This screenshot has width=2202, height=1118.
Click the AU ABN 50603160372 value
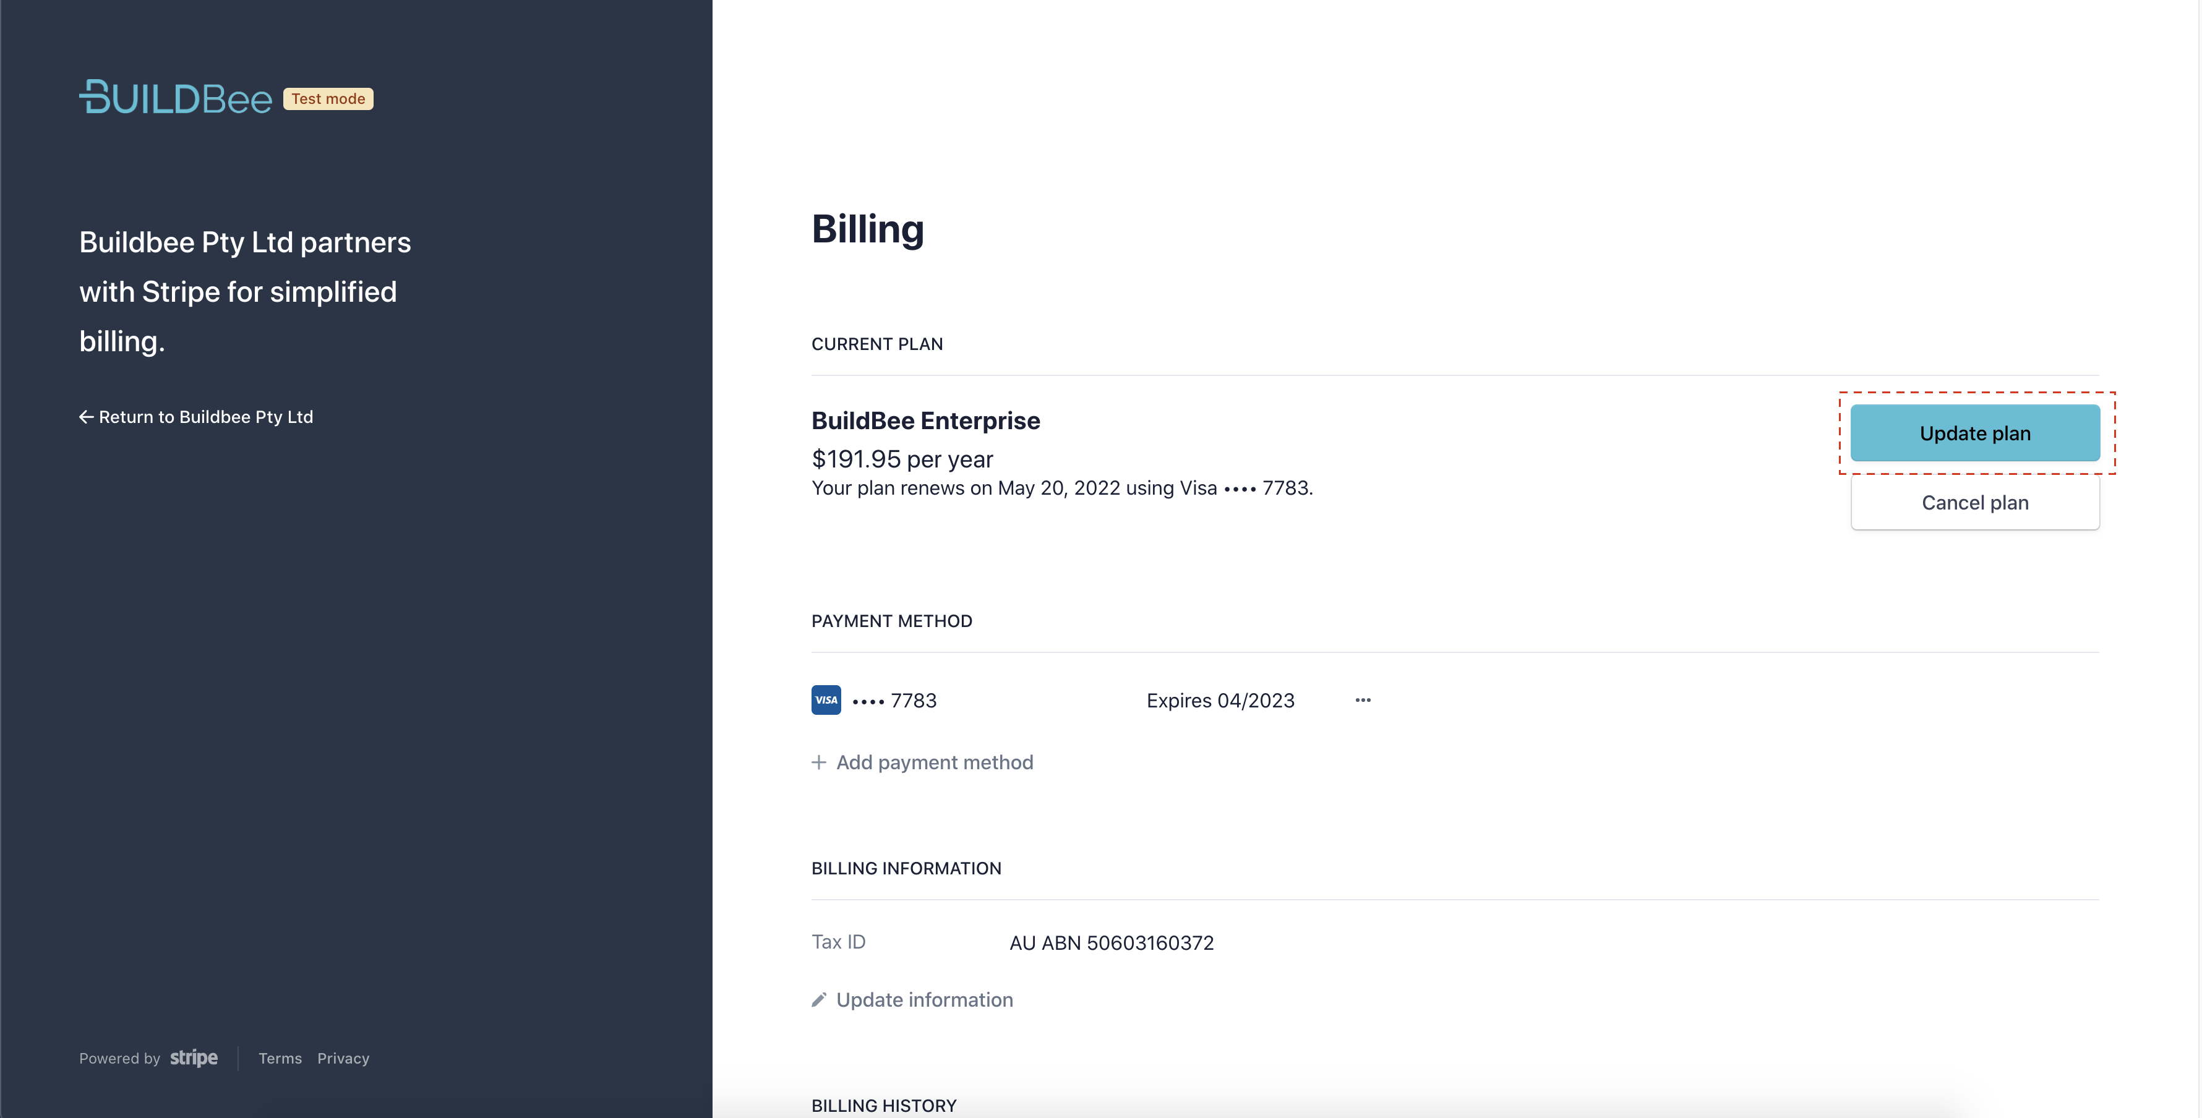click(1112, 943)
